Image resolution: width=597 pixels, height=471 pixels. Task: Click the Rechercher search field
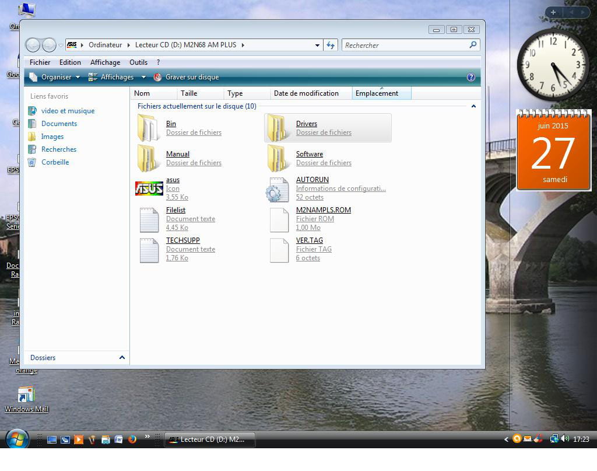[x=405, y=45]
